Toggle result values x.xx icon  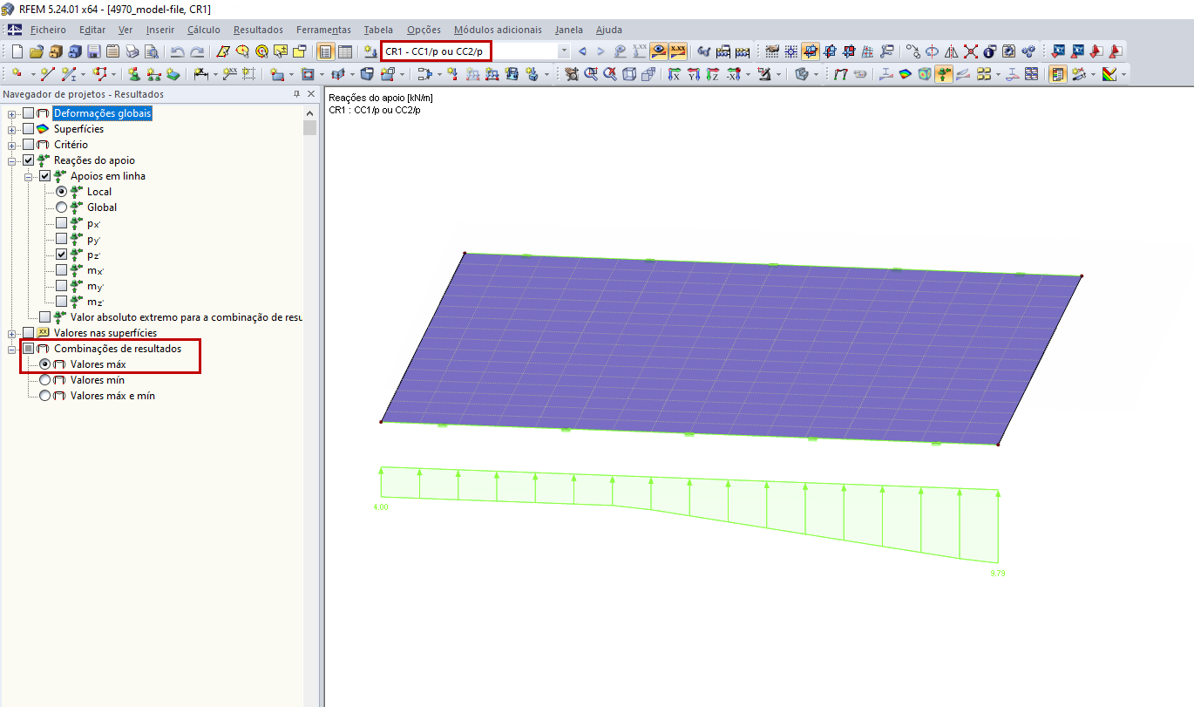coord(677,51)
